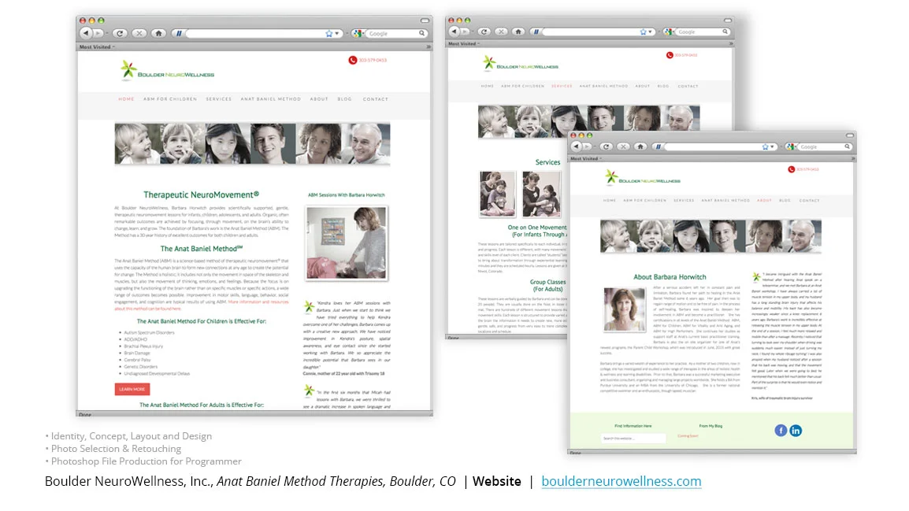909x511 pixels.
Task: Click 'More information and resources' red link
Action: [258, 302]
